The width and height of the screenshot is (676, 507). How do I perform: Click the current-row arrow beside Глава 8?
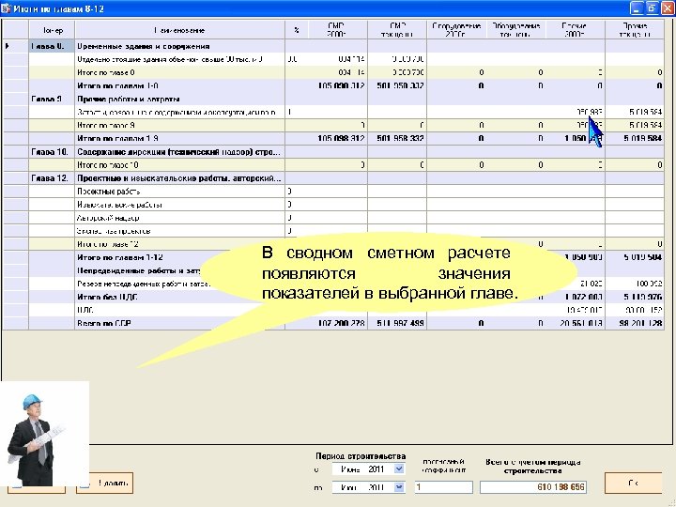pyautogui.click(x=8, y=46)
